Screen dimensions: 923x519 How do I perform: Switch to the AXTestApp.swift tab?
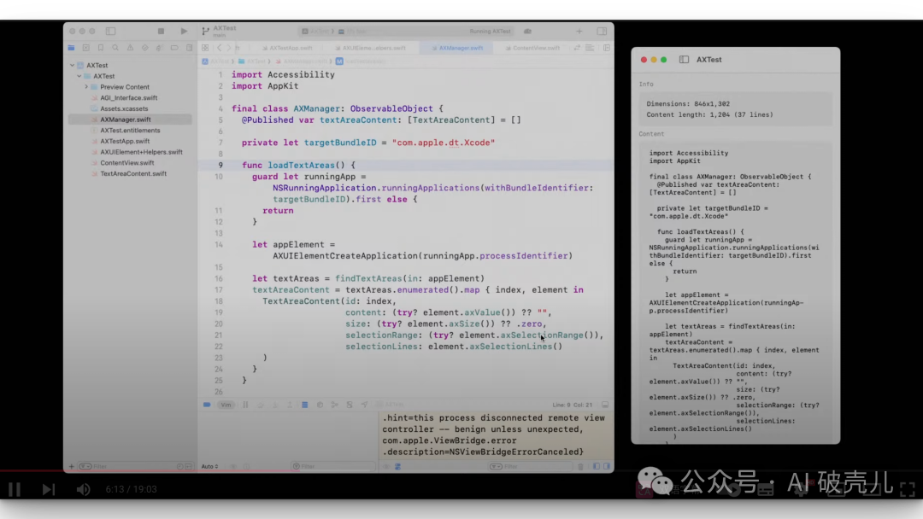[291, 48]
